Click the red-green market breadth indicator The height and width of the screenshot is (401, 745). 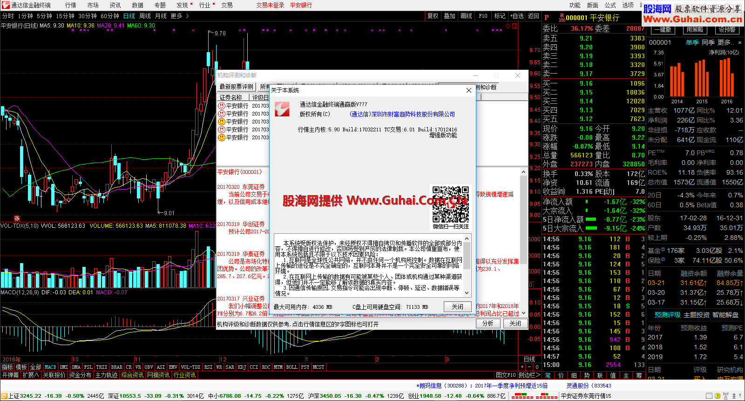point(534,396)
